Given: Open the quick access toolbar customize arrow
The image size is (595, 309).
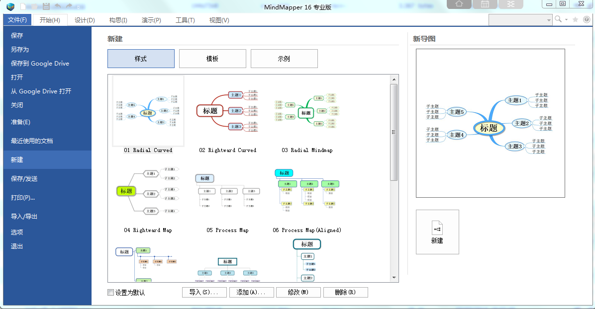Looking at the screenshot, I should (79, 7).
